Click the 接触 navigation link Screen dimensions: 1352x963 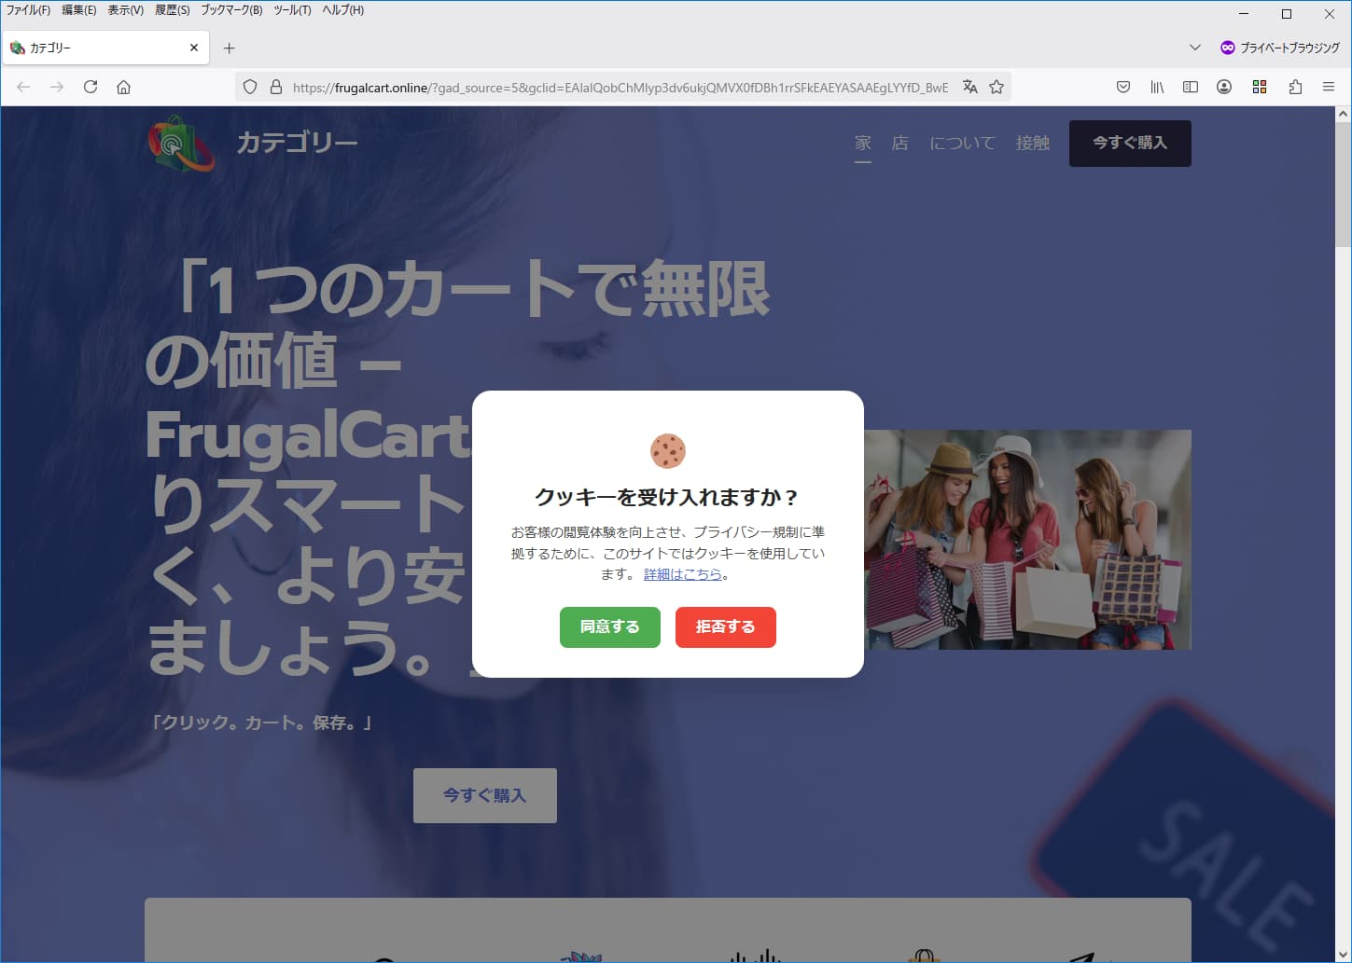click(x=1033, y=143)
